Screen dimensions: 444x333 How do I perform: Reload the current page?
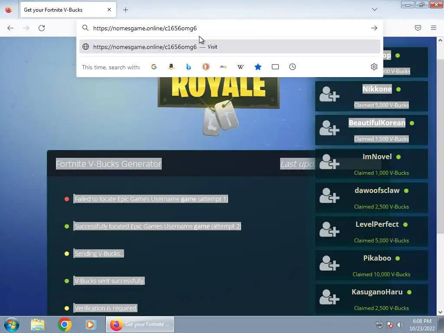tap(42, 28)
